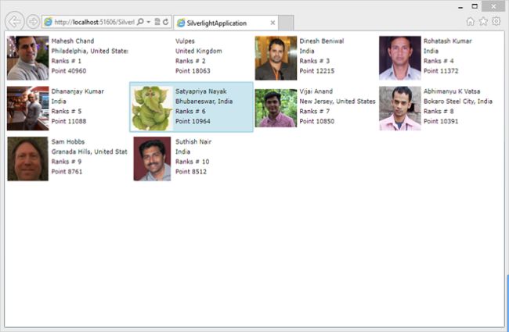Click the Internet Explorer page icon in address bar
Viewport: 509px width, 332px height.
click(x=48, y=22)
